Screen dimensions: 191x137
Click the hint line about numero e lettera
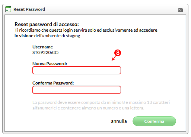click(x=88, y=108)
